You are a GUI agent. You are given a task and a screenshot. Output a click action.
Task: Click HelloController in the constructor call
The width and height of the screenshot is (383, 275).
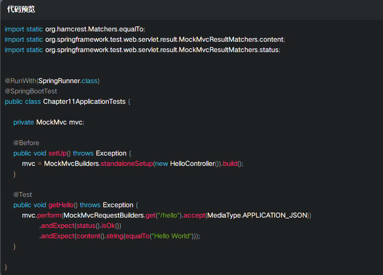(192, 164)
